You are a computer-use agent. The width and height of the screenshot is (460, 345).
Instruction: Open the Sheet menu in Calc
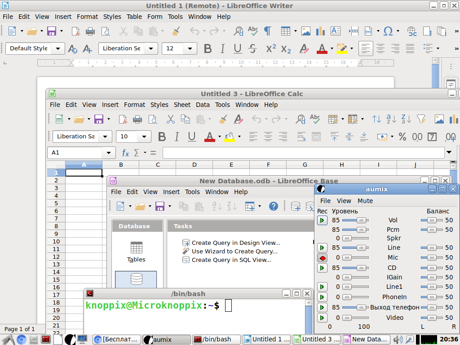point(182,105)
